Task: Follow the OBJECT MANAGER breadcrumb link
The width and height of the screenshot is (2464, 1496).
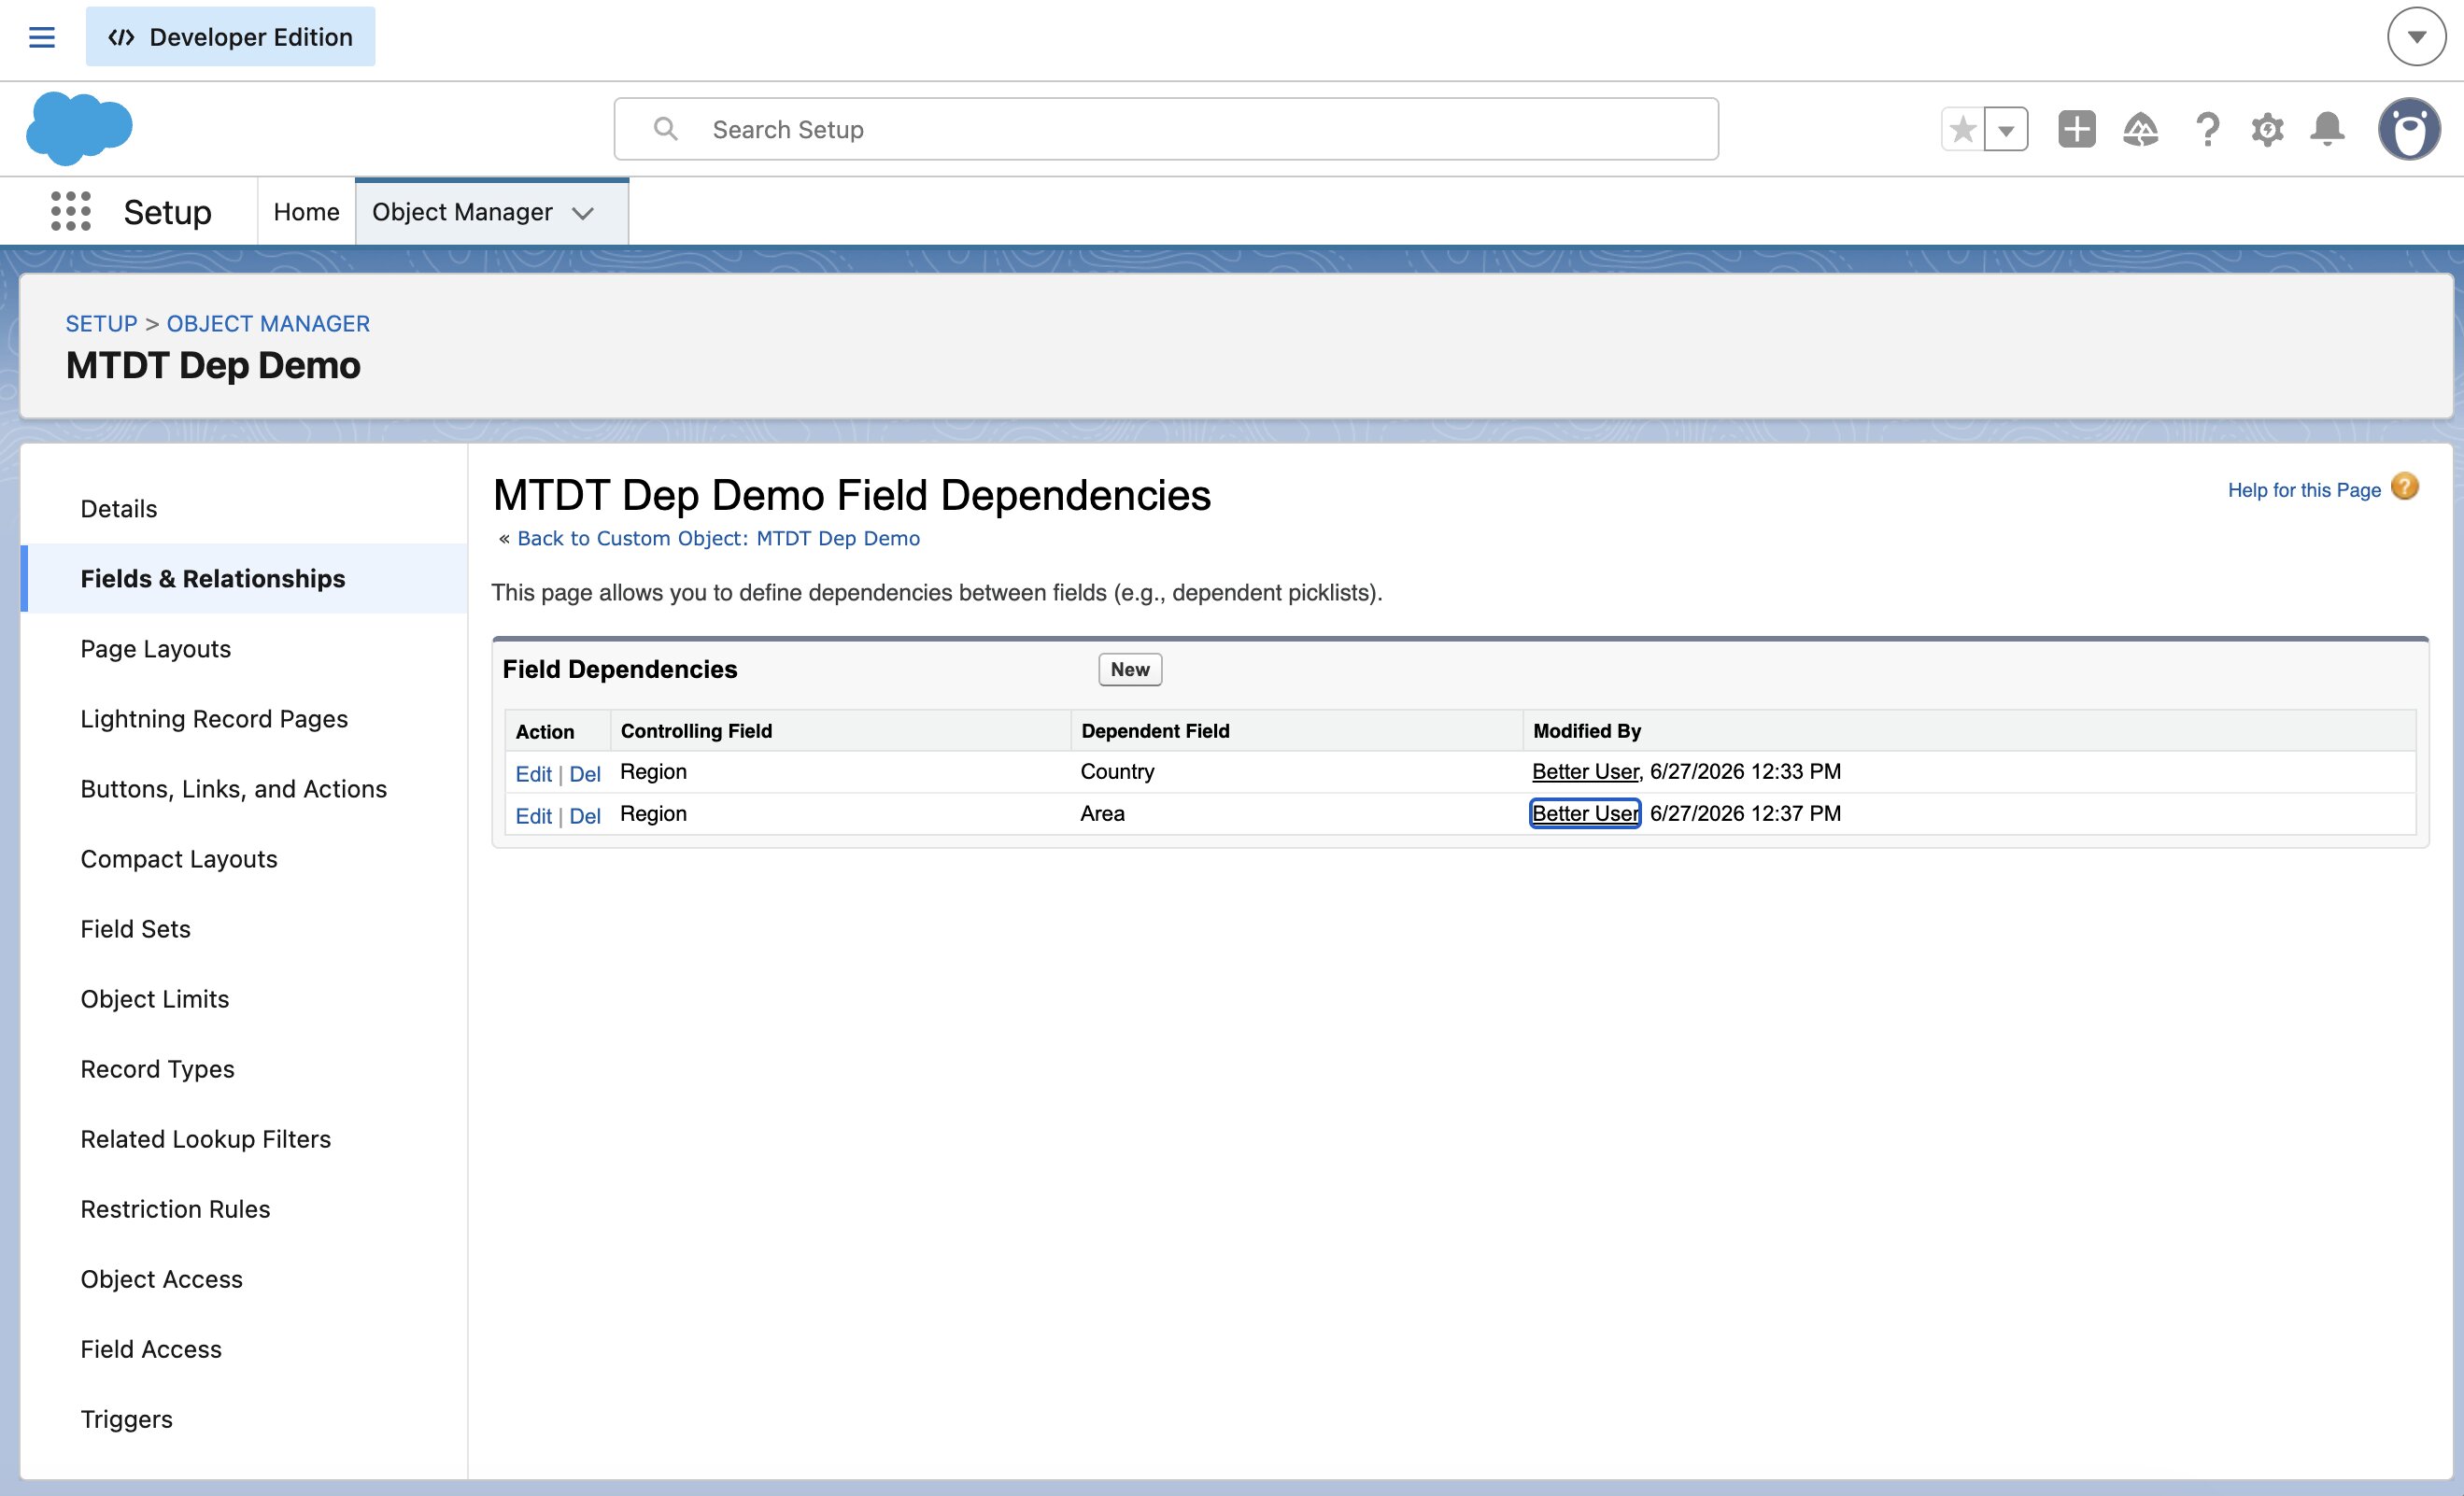Action: (268, 324)
